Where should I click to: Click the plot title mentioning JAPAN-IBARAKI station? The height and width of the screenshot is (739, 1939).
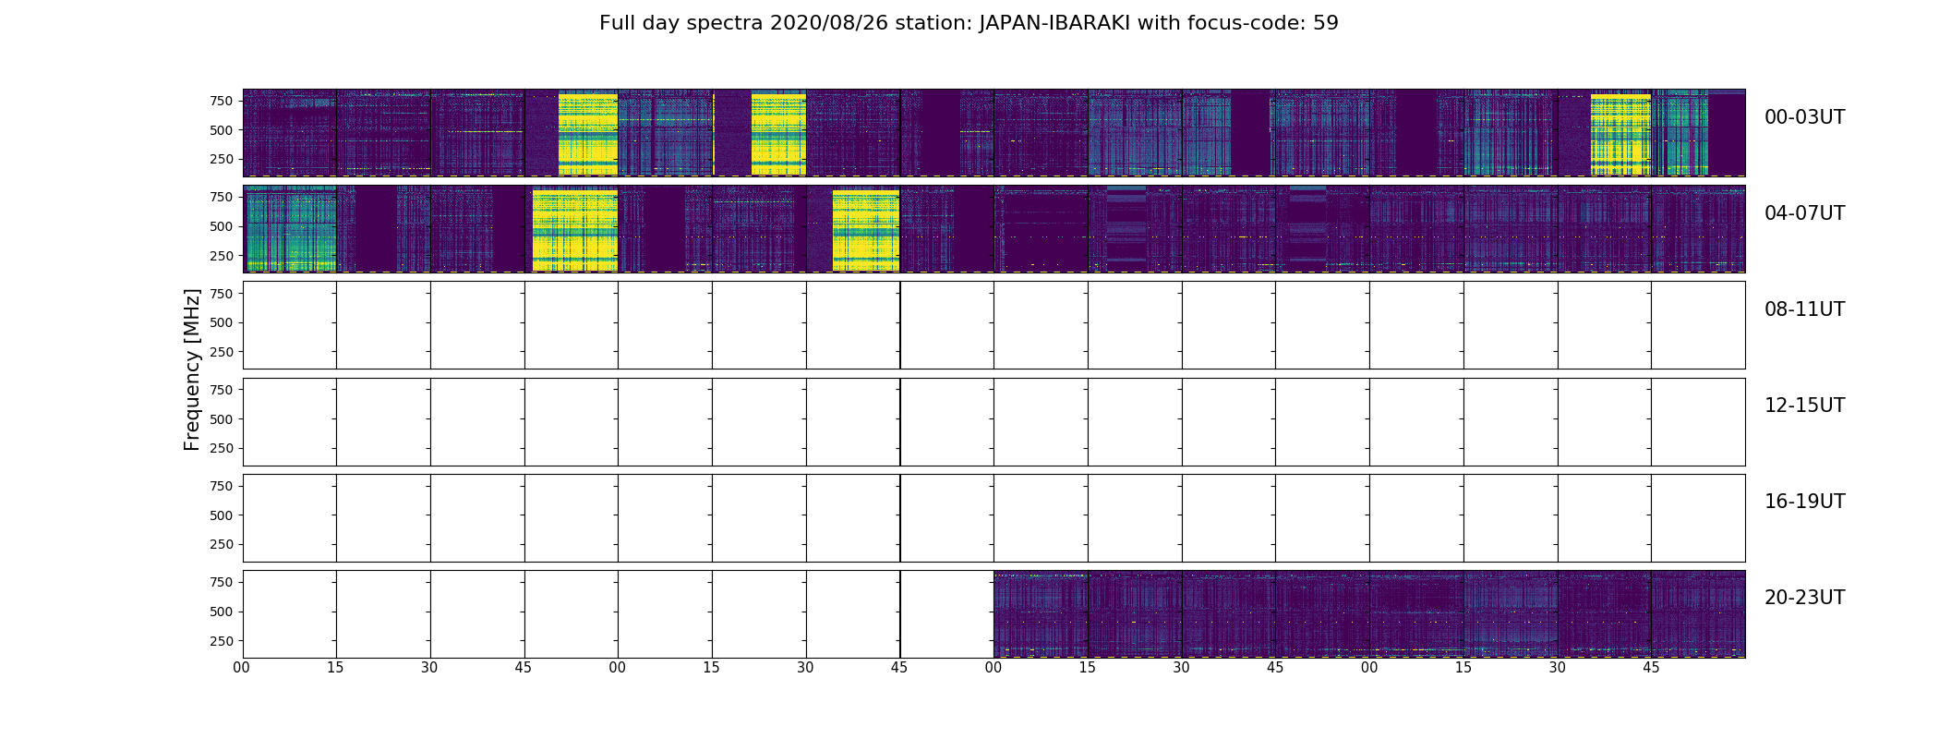click(x=969, y=23)
